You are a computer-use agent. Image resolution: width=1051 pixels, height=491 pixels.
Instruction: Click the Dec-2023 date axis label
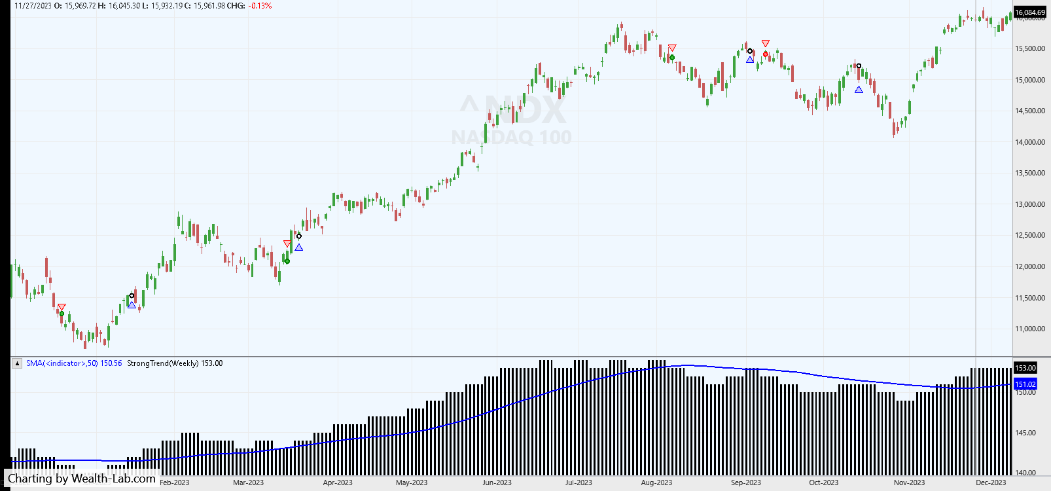[991, 482]
